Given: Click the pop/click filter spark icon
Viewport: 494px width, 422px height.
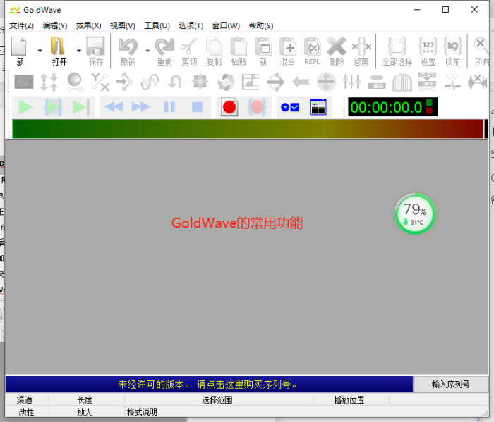Looking at the screenshot, I should click(x=452, y=82).
